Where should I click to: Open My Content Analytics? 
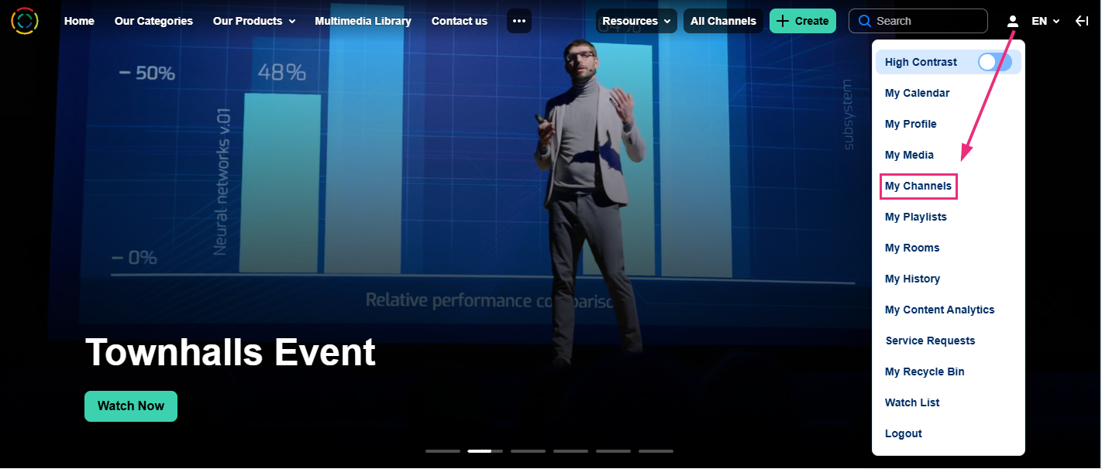pos(939,310)
